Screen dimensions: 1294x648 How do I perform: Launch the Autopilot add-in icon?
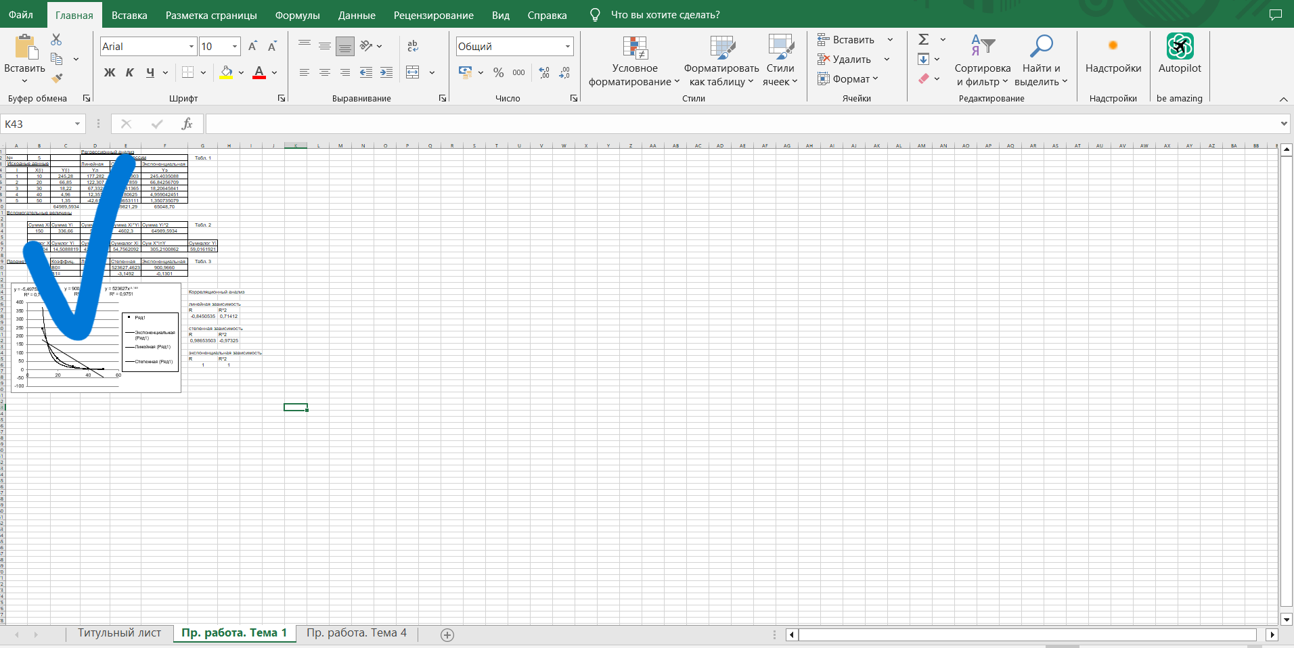tap(1180, 46)
